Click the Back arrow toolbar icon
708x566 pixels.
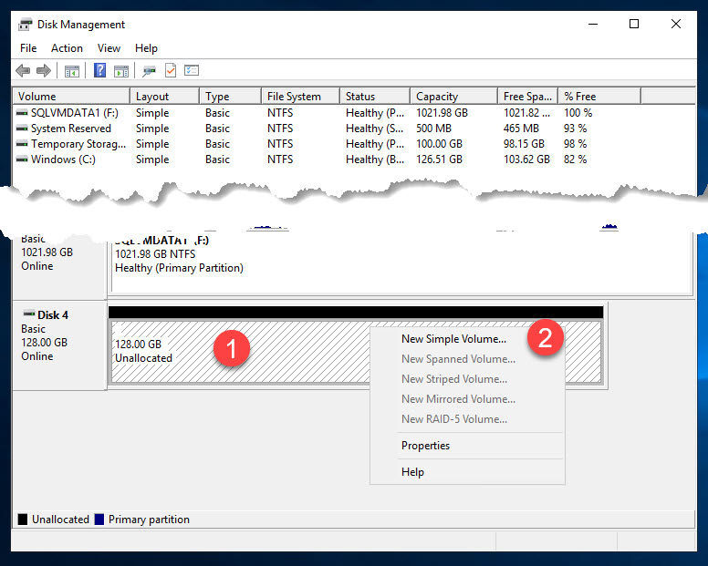(x=23, y=71)
